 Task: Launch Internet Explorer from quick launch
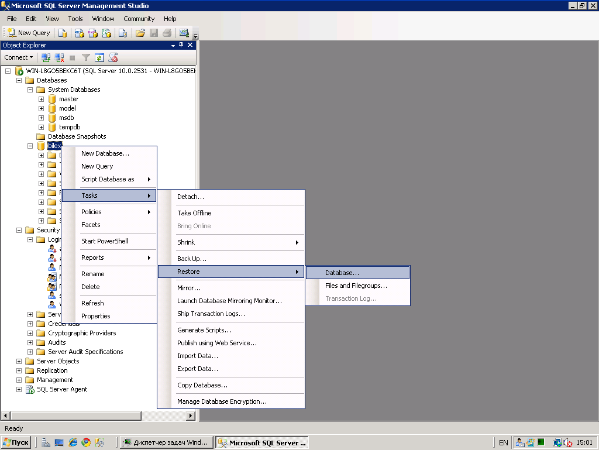point(73,442)
